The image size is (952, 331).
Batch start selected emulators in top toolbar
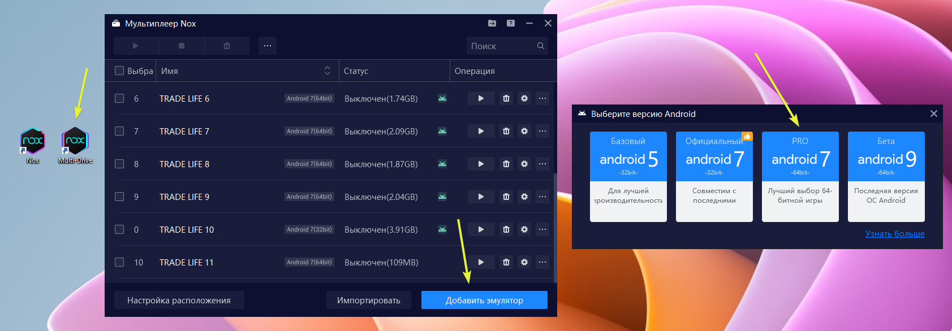[x=136, y=46]
